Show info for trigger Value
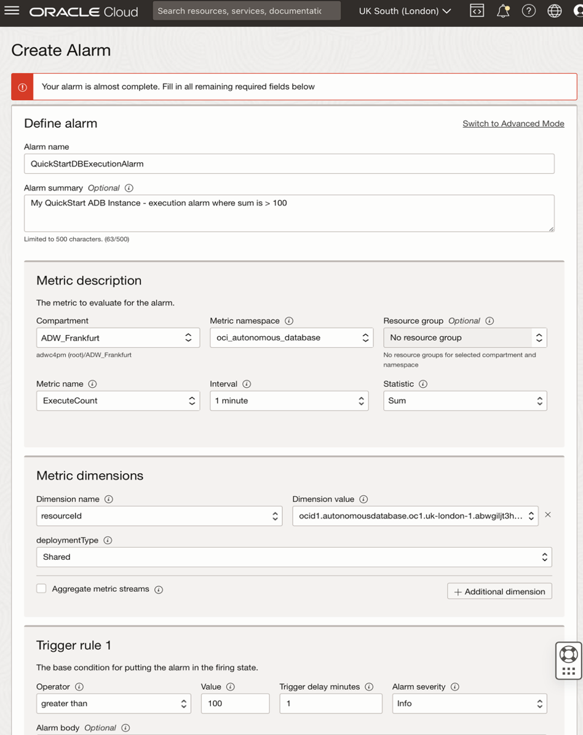The image size is (583, 735). (230, 686)
